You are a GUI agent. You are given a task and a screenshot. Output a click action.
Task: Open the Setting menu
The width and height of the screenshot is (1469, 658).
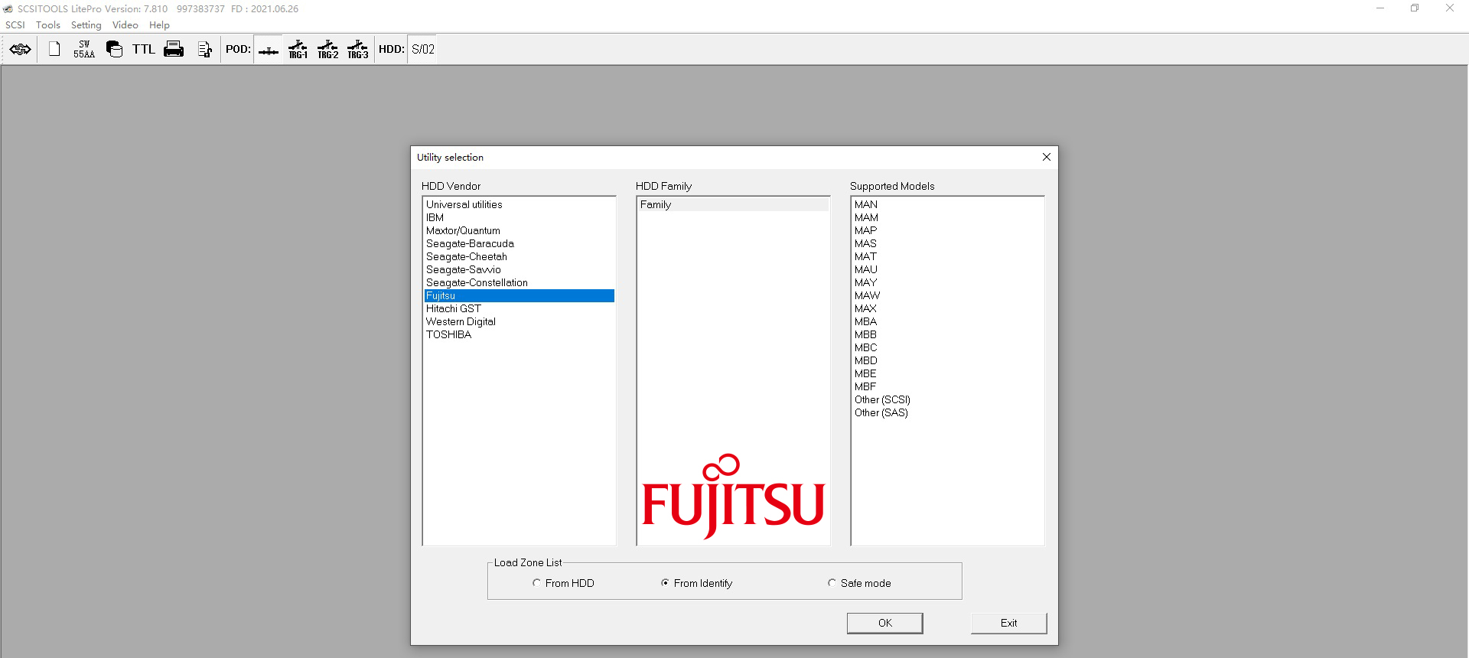[86, 25]
